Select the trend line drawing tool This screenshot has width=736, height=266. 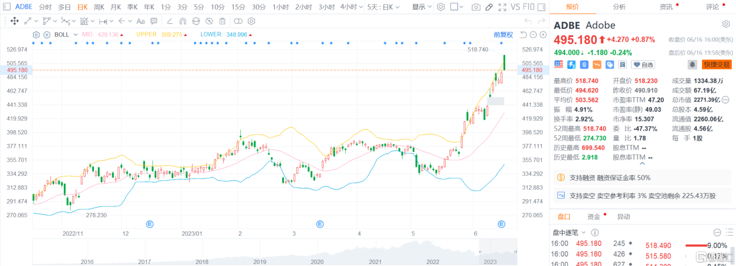click(x=28, y=21)
